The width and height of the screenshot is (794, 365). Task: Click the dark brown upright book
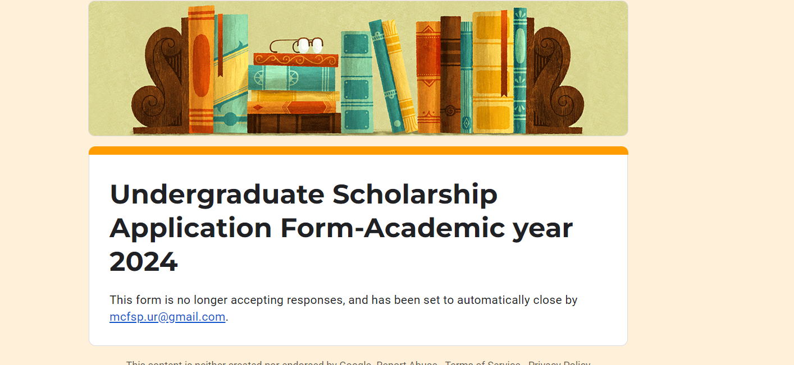pos(450,75)
